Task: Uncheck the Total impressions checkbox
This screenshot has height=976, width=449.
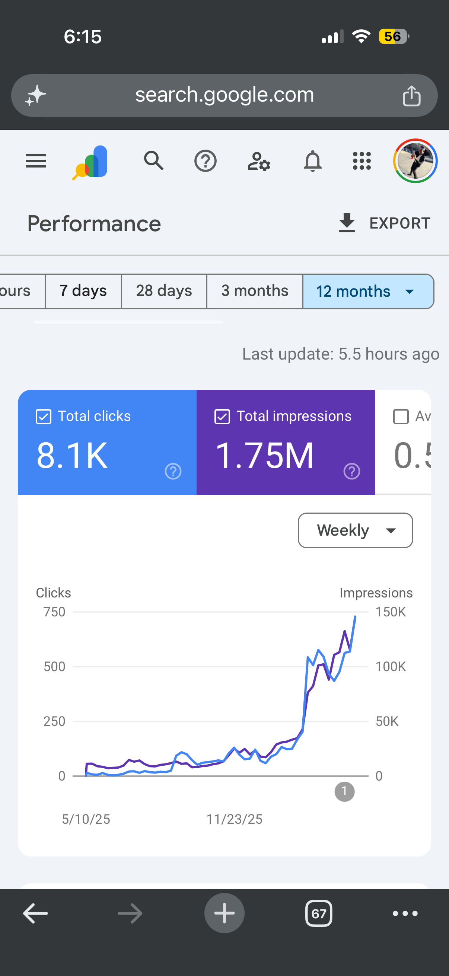Action: (222, 417)
